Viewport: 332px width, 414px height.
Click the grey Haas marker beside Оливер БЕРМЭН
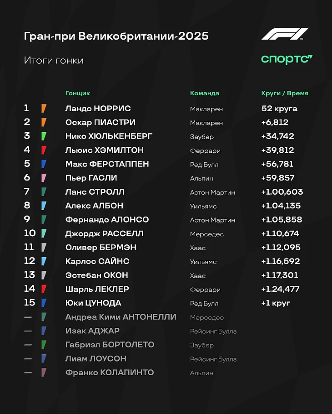pyautogui.click(x=44, y=248)
